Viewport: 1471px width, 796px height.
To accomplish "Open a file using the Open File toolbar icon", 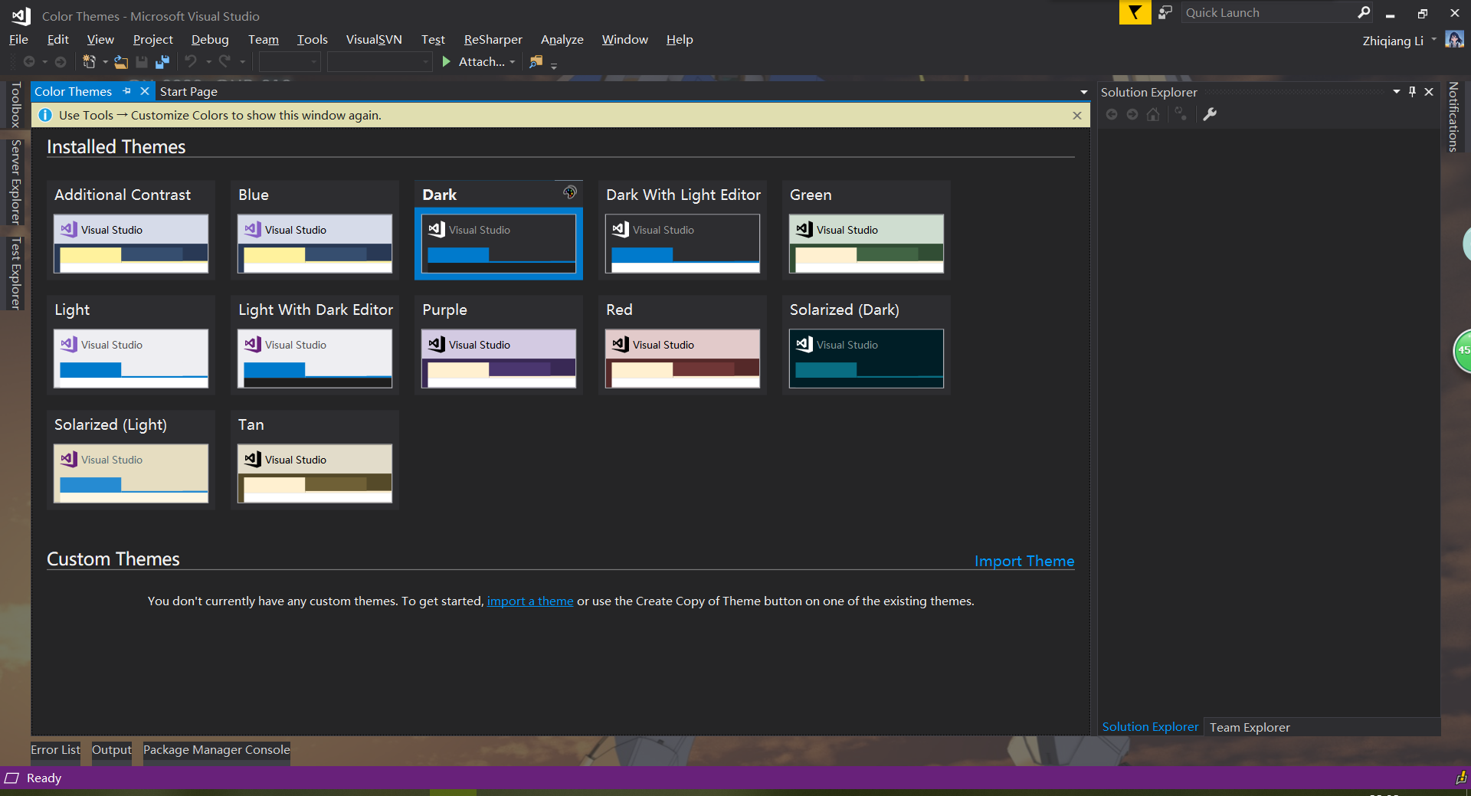I will click(x=121, y=62).
